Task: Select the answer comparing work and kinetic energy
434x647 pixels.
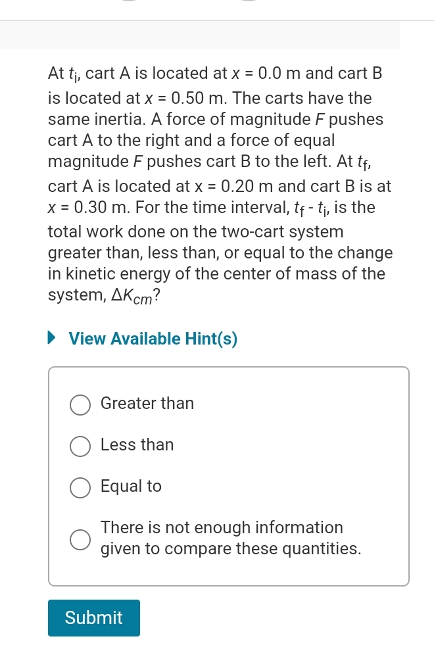Action: click(x=80, y=405)
